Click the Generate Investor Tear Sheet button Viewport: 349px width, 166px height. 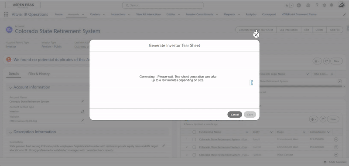pyautogui.click(x=256, y=30)
